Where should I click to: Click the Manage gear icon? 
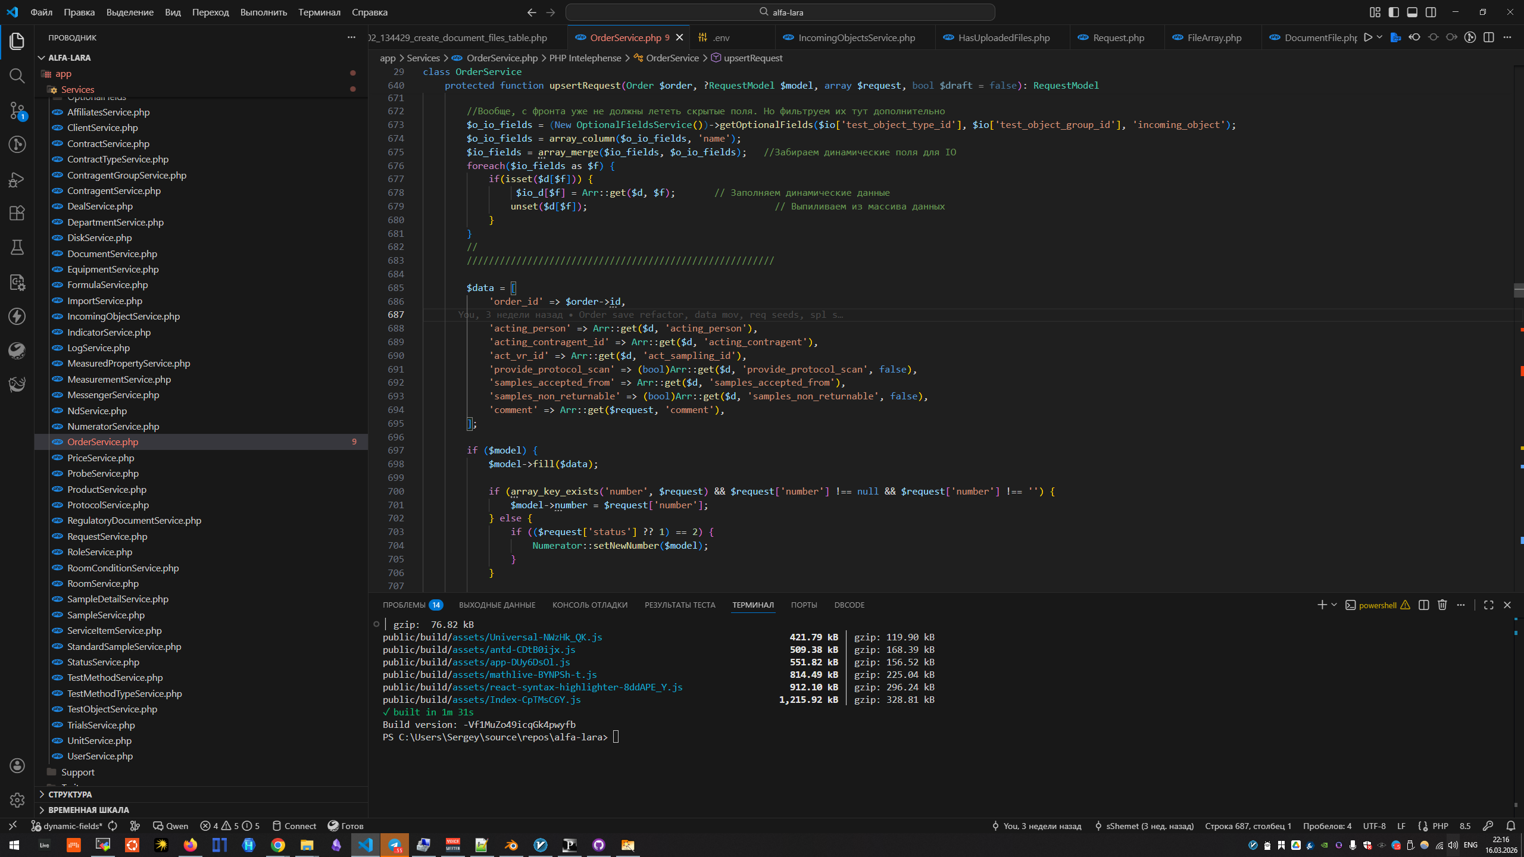pos(17,800)
